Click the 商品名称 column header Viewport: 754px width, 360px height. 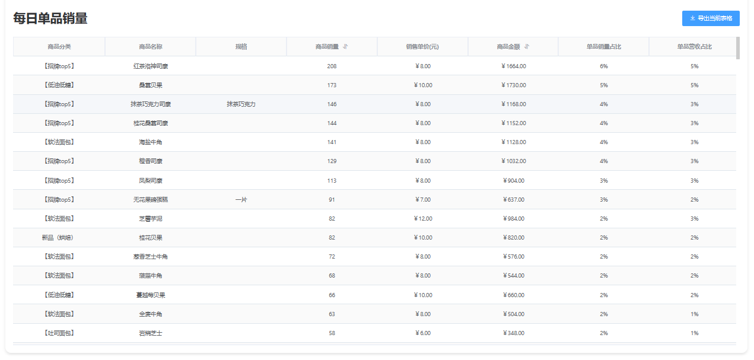pyautogui.click(x=151, y=47)
